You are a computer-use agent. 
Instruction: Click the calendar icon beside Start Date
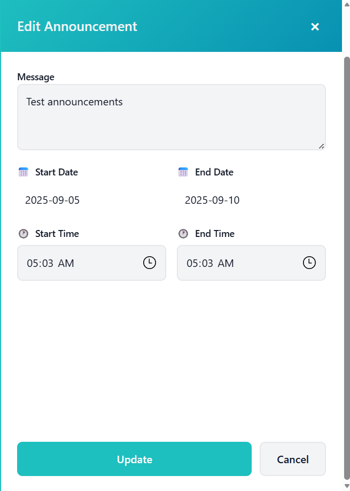point(23,172)
